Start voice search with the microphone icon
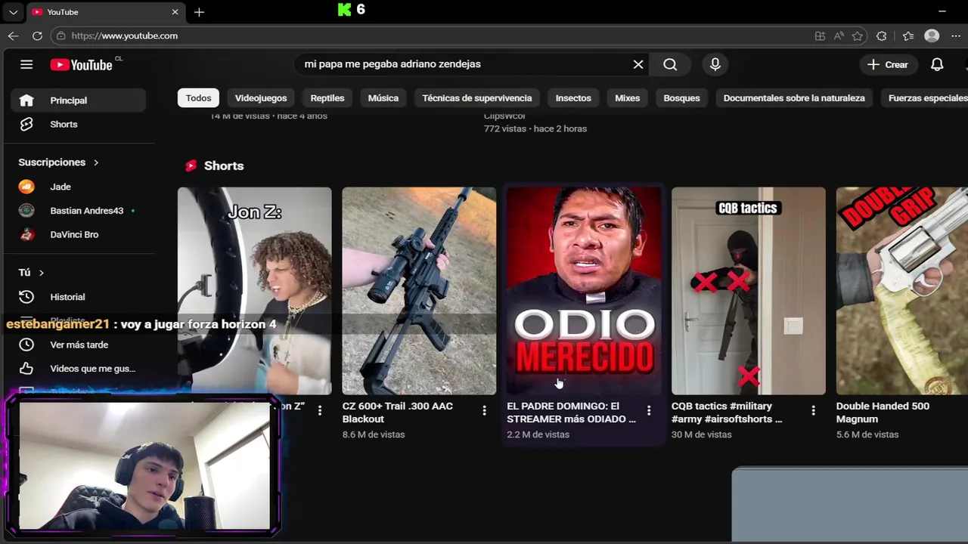 pyautogui.click(x=715, y=64)
